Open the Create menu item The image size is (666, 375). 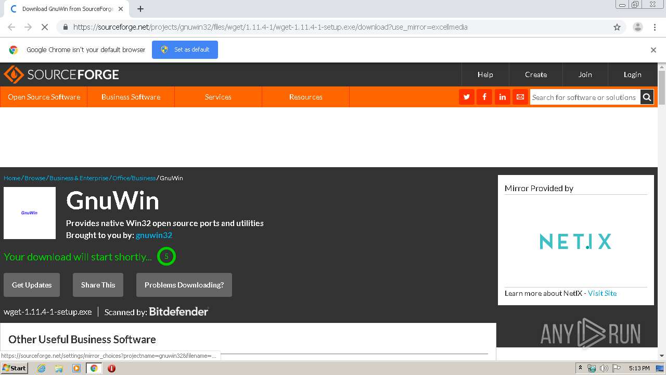[x=536, y=74]
